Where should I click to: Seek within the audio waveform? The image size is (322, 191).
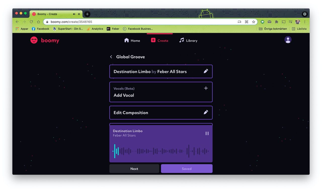[161, 151]
